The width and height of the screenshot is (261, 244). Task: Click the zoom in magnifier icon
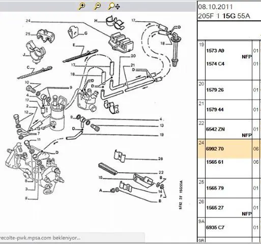[81, 6]
